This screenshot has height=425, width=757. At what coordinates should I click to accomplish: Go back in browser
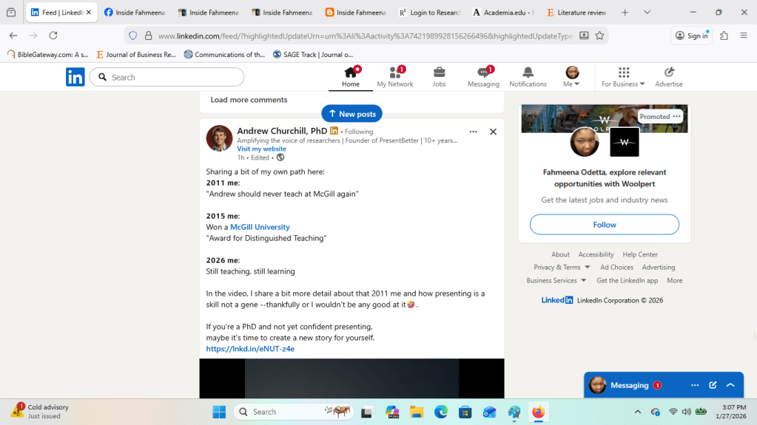[13, 35]
